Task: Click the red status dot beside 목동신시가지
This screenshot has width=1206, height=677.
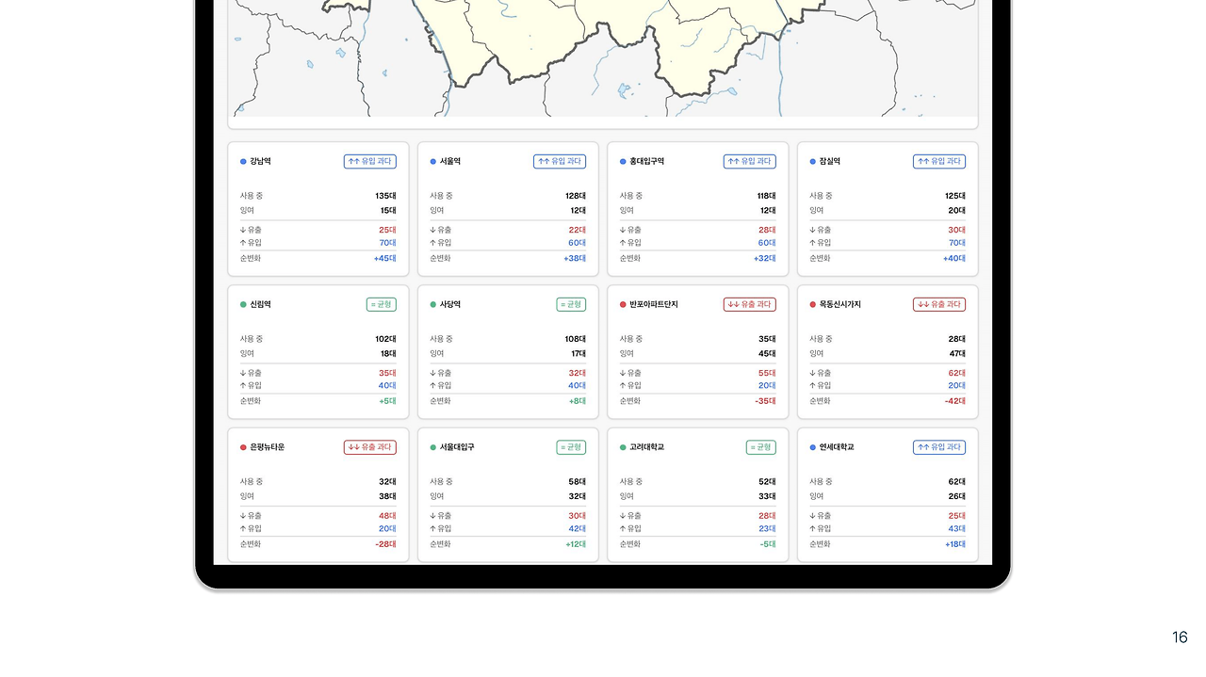Action: click(813, 305)
